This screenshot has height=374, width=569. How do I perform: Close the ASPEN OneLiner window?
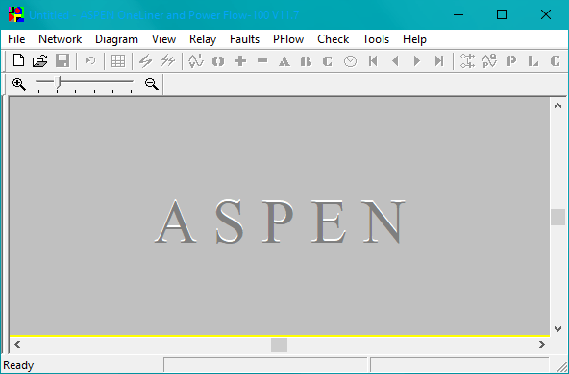pos(545,14)
